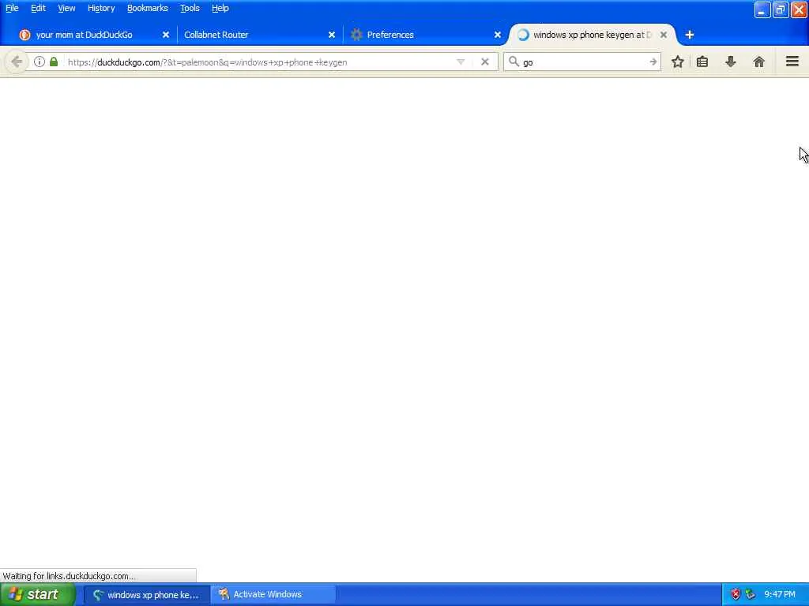
Task: Click the gear icon on Preferences tab
Action: [356, 35]
